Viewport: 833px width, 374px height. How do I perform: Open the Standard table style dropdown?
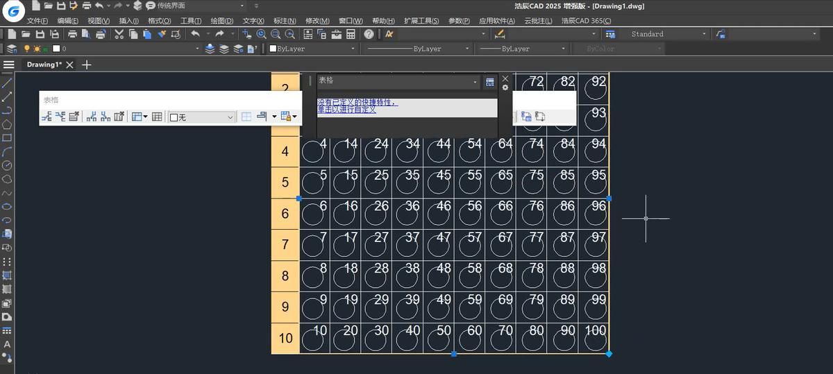click(704, 34)
